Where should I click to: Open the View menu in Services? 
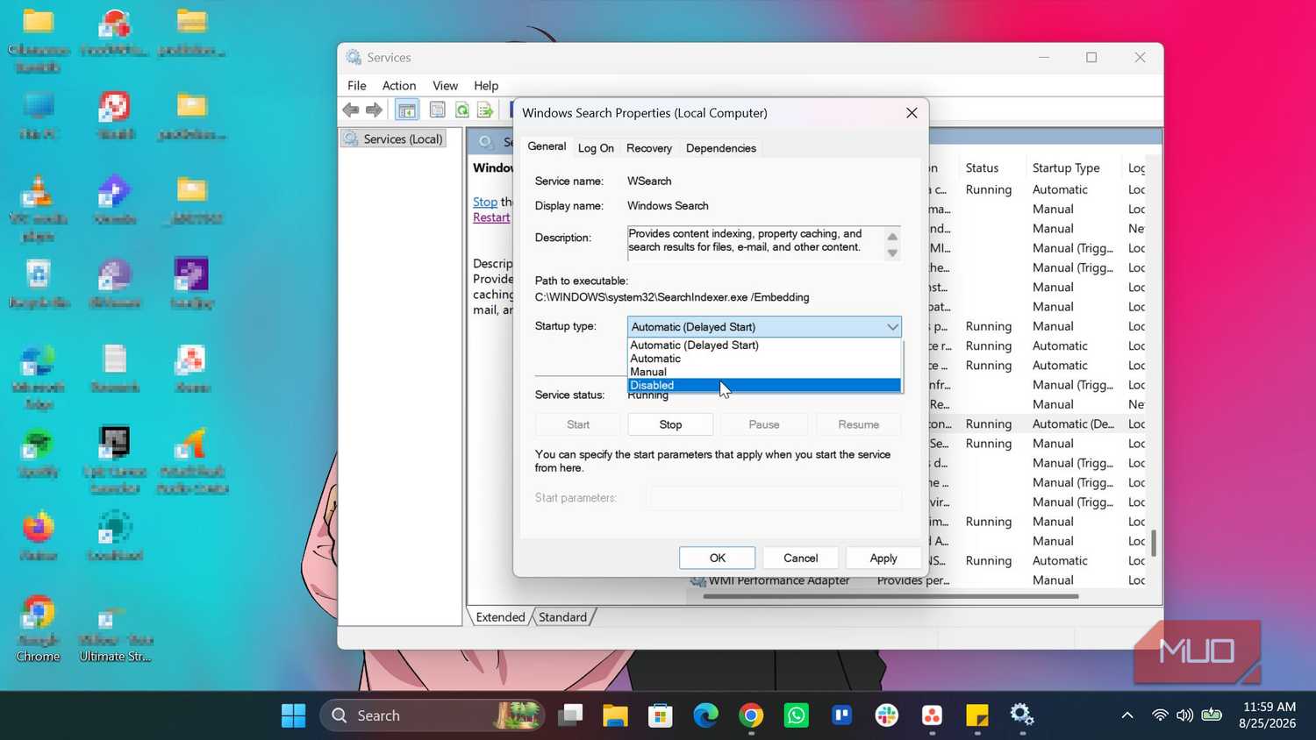[x=445, y=85]
